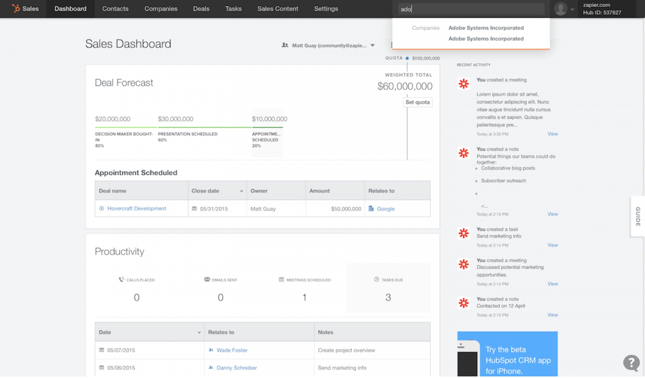Click the quota marker dot

pyautogui.click(x=407, y=58)
